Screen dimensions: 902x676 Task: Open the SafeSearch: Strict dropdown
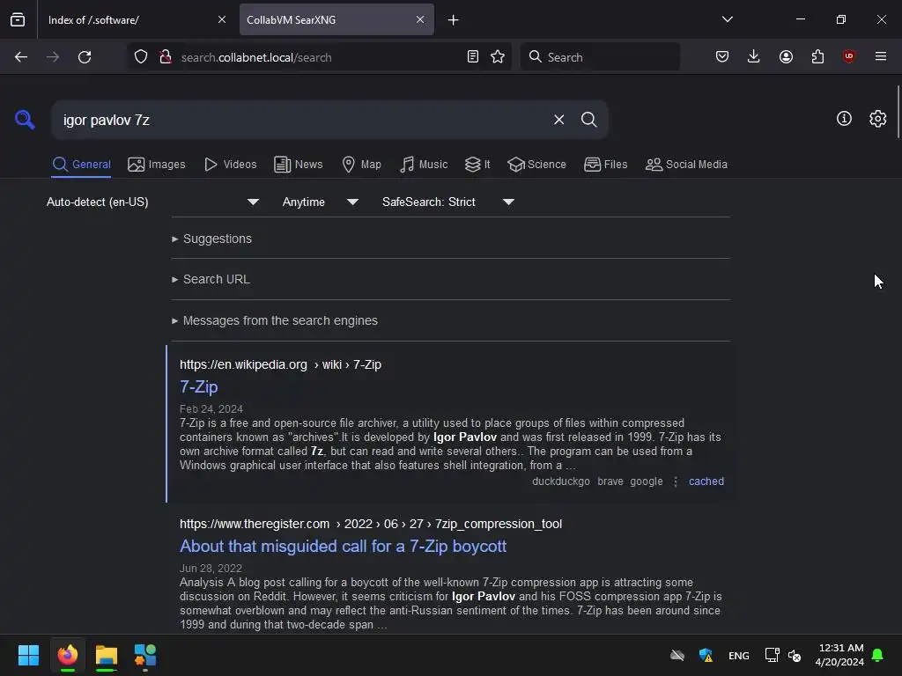pyautogui.click(x=447, y=202)
